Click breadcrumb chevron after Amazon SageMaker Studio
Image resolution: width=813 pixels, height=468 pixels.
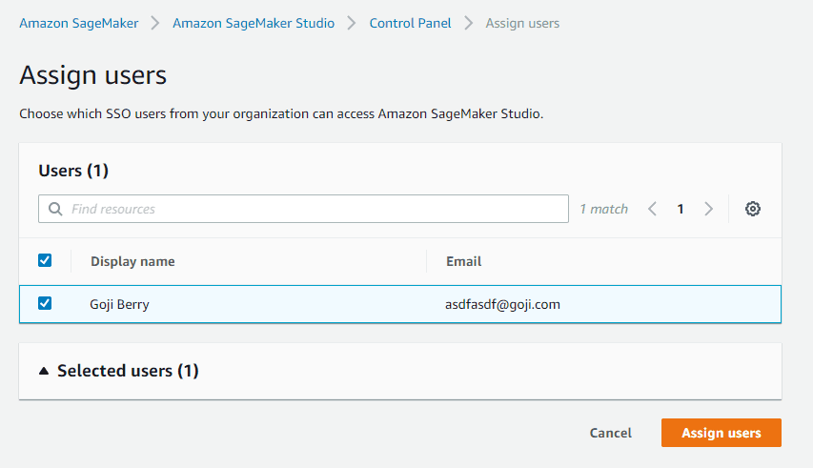(352, 23)
